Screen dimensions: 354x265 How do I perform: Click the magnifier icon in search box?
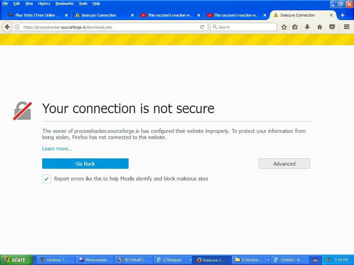pyautogui.click(x=215, y=27)
